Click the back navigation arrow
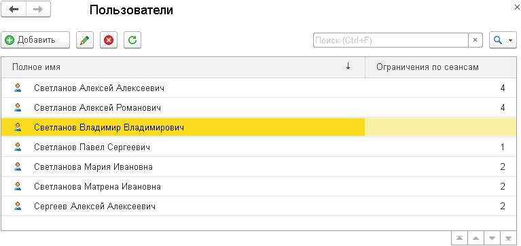 14,9
